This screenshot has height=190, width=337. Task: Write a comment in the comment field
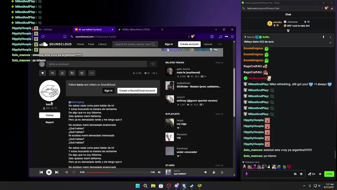pyautogui.click(x=97, y=64)
